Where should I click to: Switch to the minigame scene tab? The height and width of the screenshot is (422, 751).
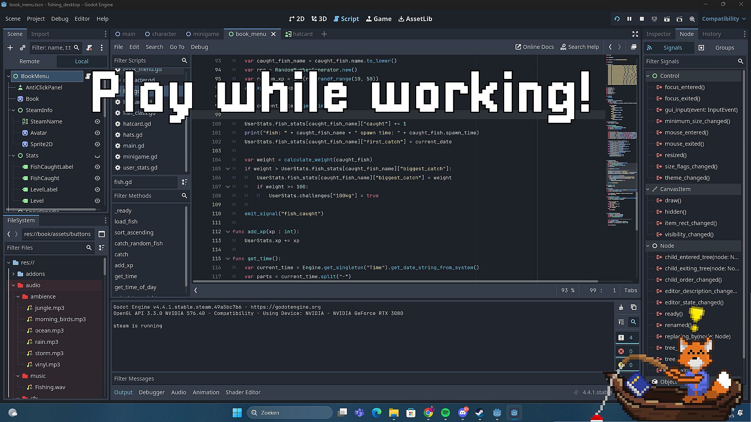(202, 34)
